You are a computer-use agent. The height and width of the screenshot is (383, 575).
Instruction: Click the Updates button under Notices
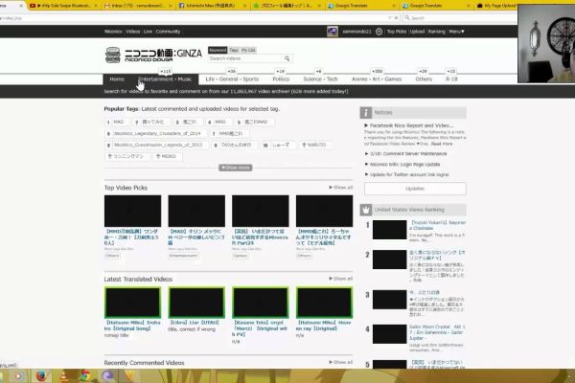415,189
